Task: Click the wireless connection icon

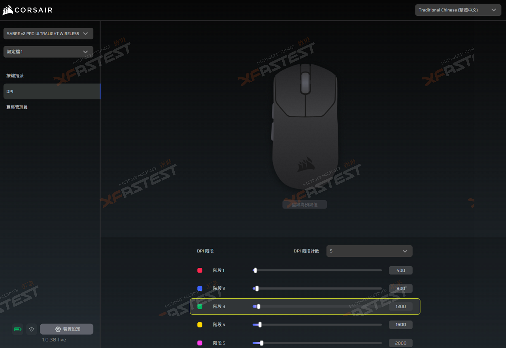Action: coord(32,329)
